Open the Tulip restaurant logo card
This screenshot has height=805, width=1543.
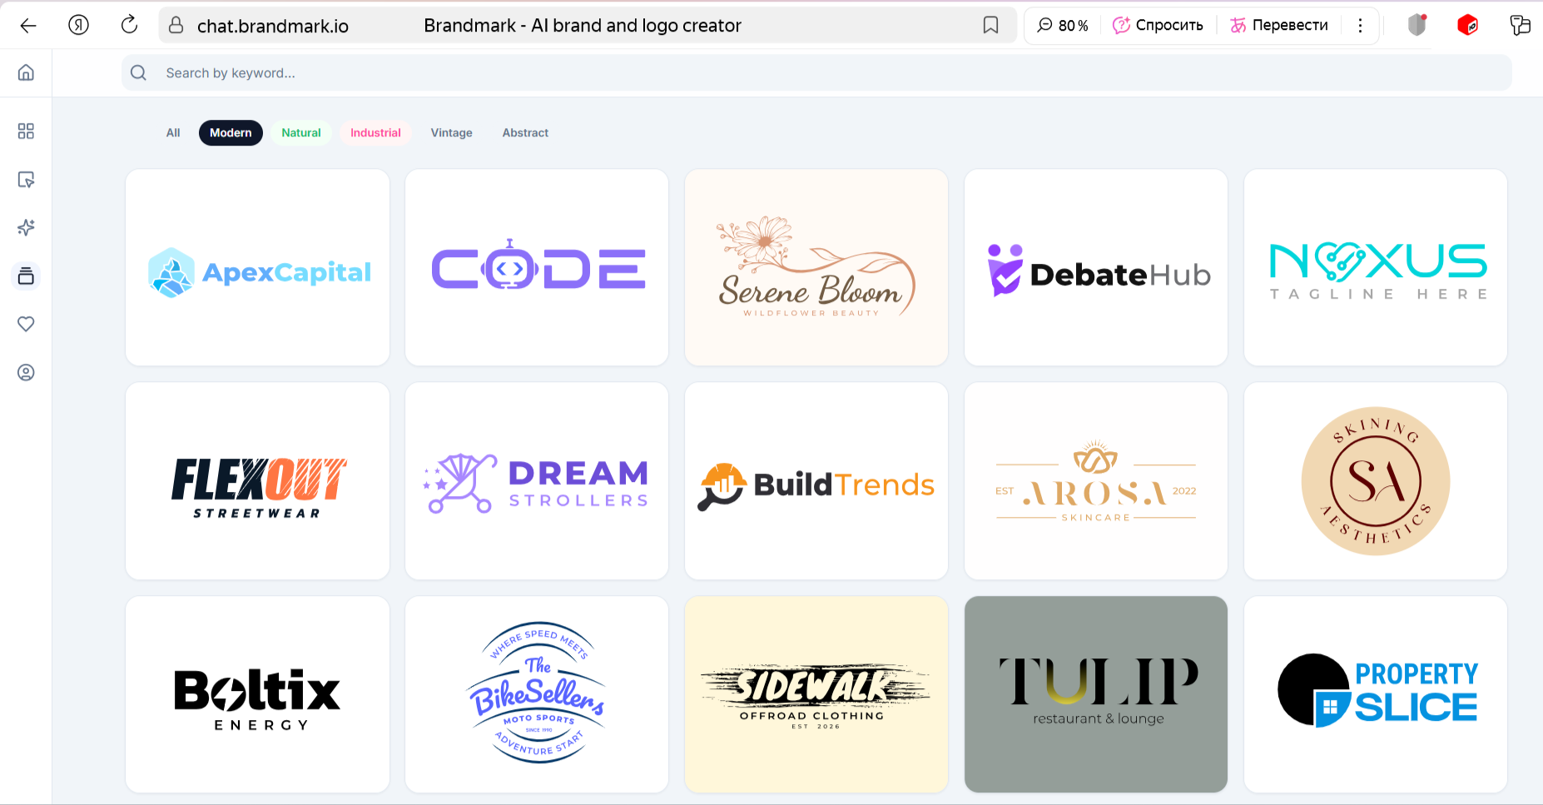[x=1095, y=694]
